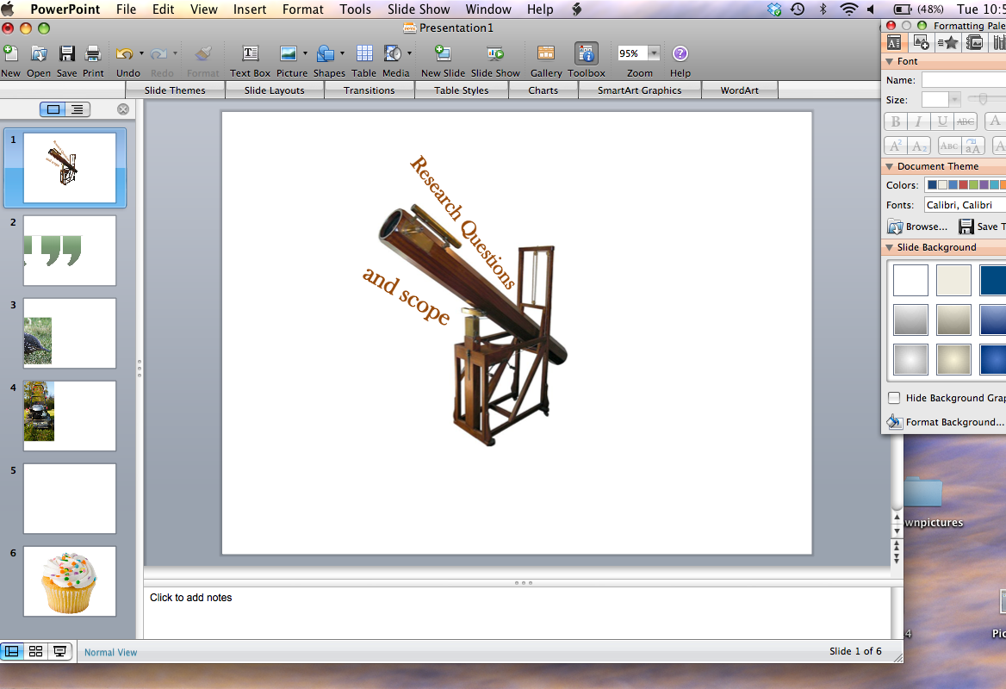The width and height of the screenshot is (1006, 689).
Task: Open the font Size dropdown
Action: 954,99
